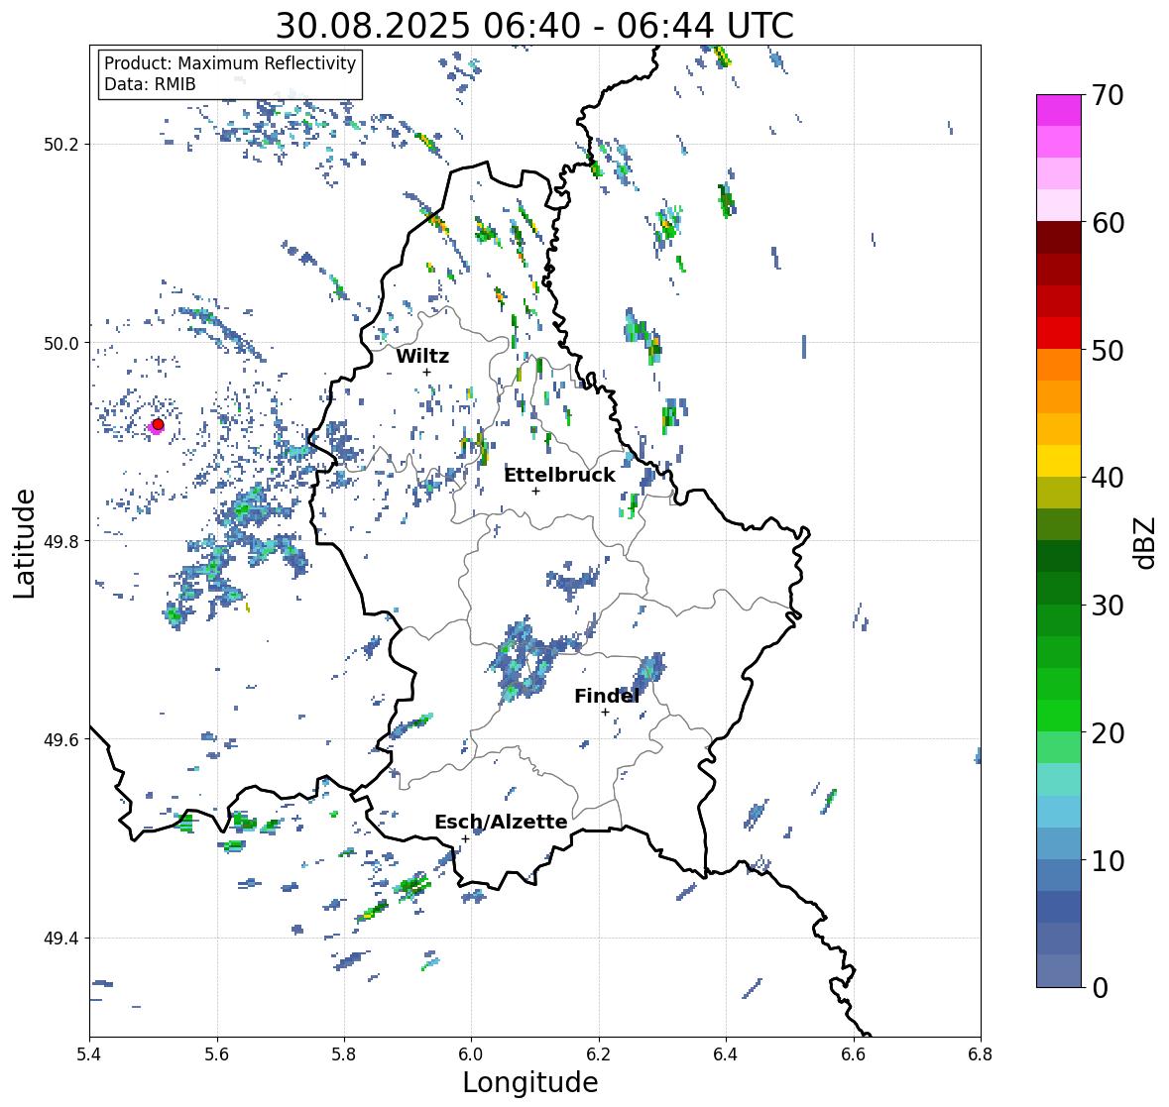Click the colorbar tick label 30
The height and width of the screenshot is (1107, 1169).
point(1108,606)
